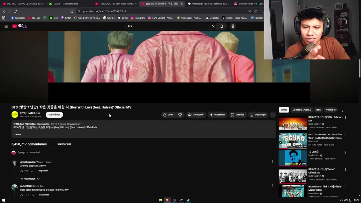This screenshot has height=203, width=361.
Task: Reply to the @JMinHope comment
Action: pyautogui.click(x=44, y=195)
